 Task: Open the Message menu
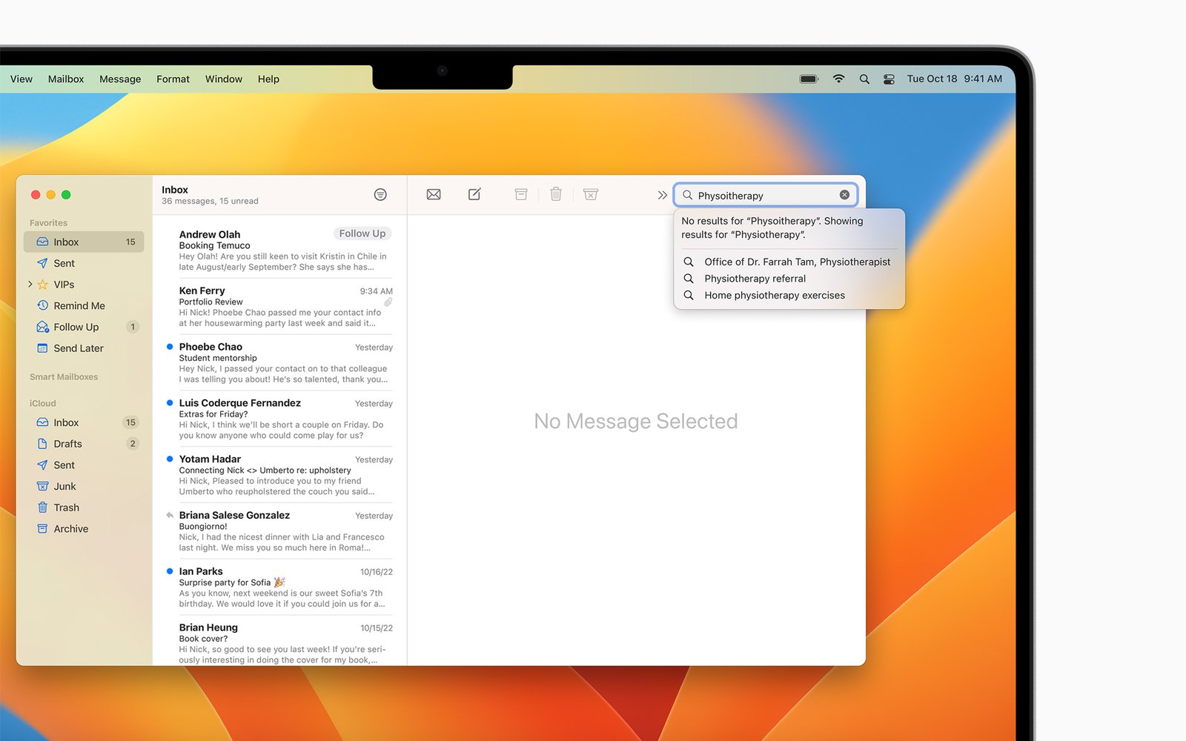pyautogui.click(x=120, y=79)
